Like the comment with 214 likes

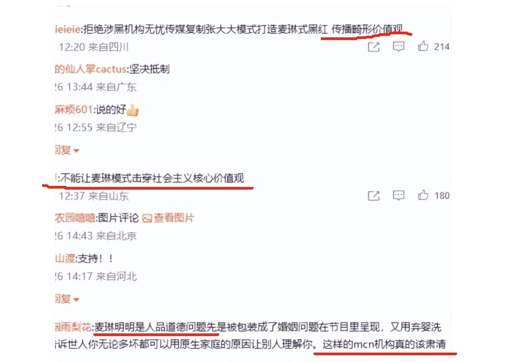coord(423,46)
